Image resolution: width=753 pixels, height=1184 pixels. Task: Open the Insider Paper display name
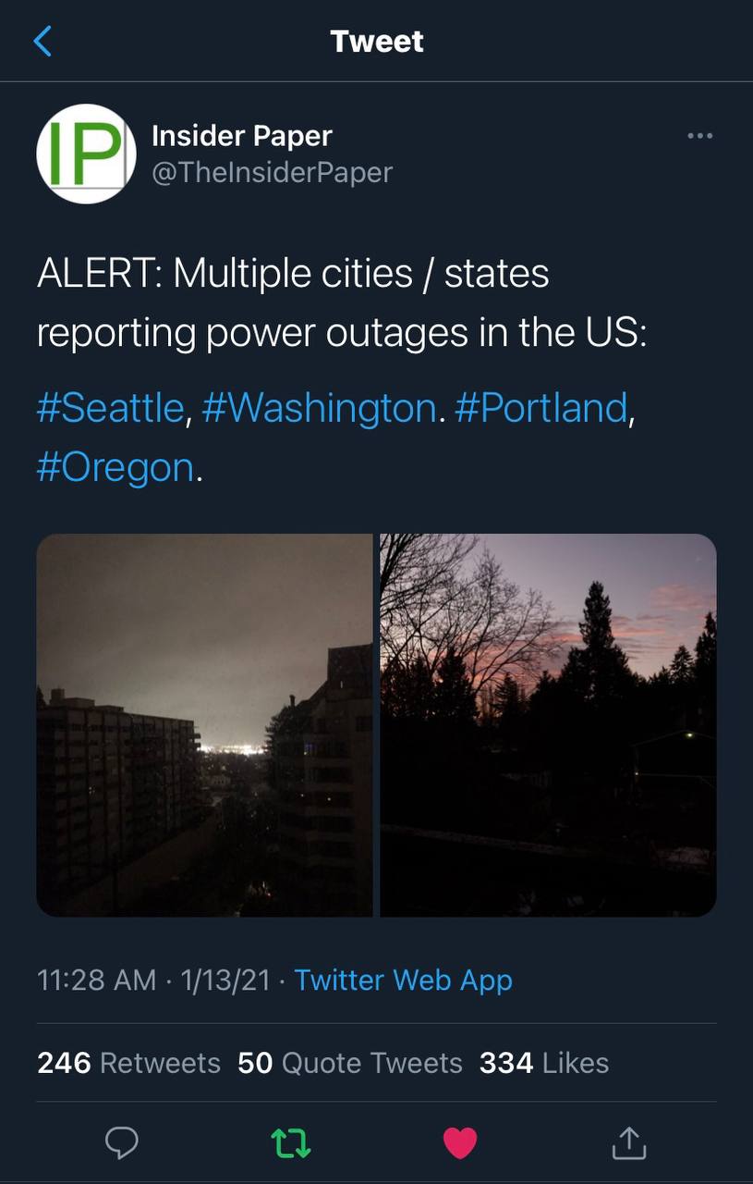241,136
